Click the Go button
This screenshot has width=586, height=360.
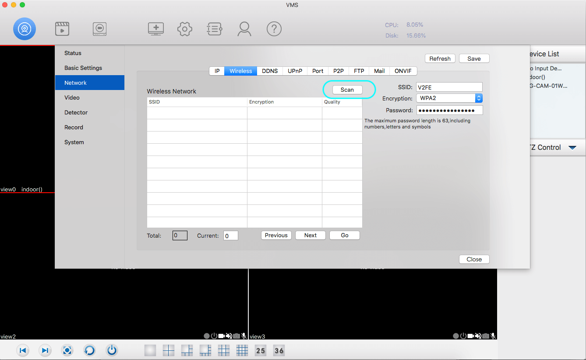(x=345, y=235)
